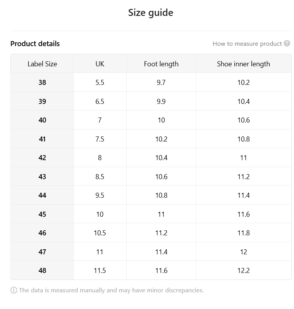Select label size 38 row
Image resolution: width=294 pixels, height=309 pixels.
(x=151, y=82)
